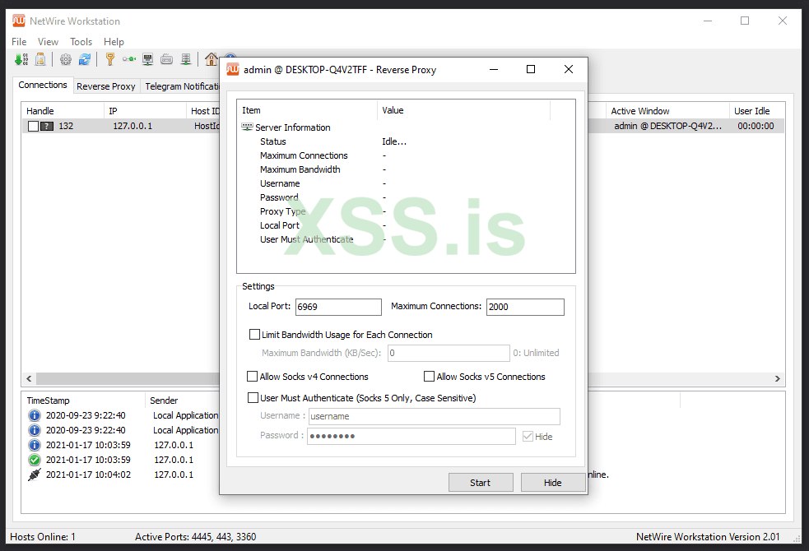Viewport: 809px width, 551px height.
Task: Click 'Active Ports: 4445, 443, 3360' status text
Action: 196,536
